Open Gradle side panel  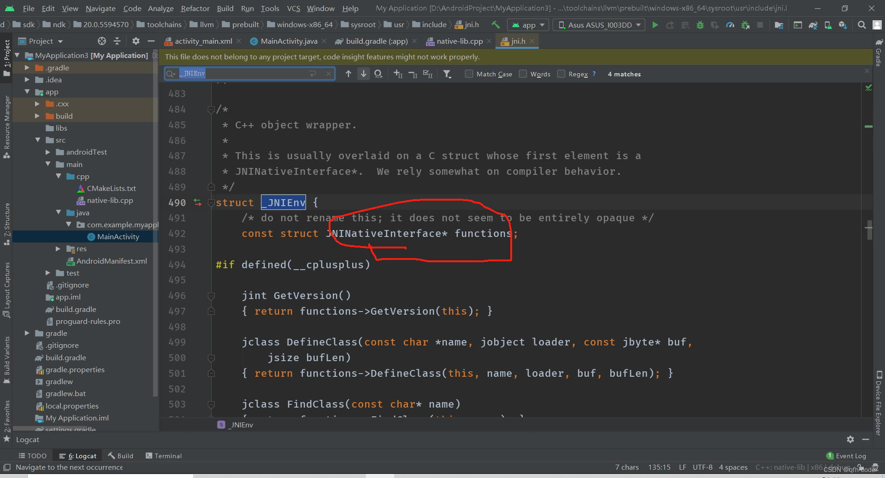click(879, 52)
